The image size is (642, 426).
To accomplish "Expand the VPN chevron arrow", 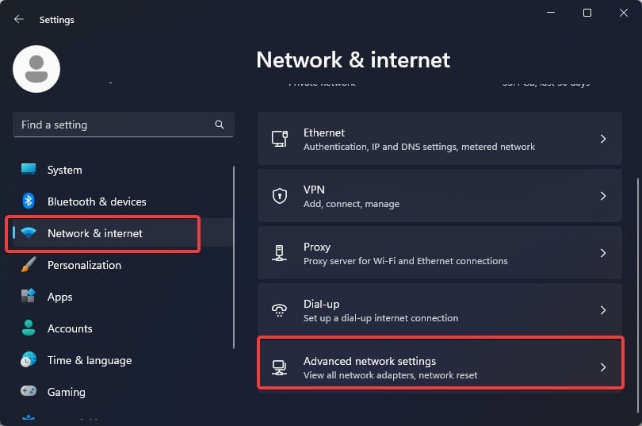I will [603, 196].
